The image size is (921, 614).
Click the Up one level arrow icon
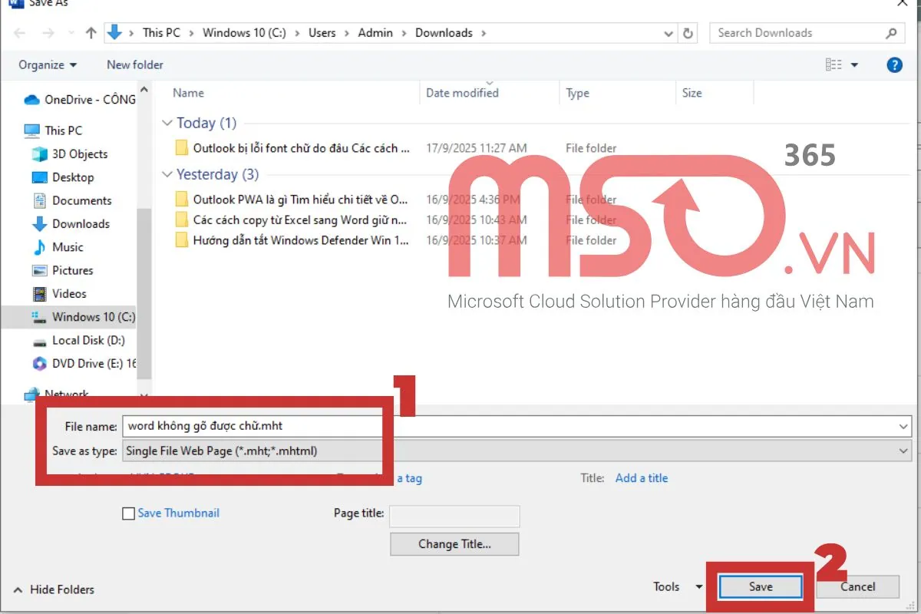[91, 33]
